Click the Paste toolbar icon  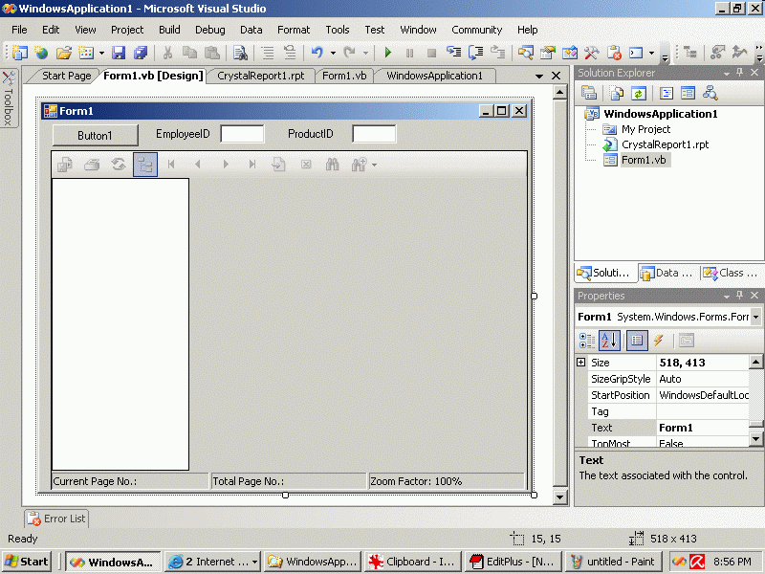tap(211, 53)
